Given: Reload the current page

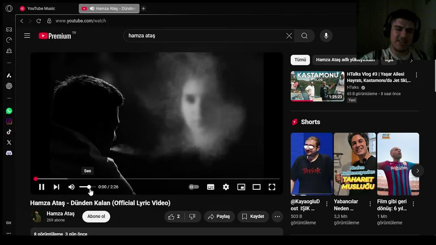Looking at the screenshot, I should tap(38, 21).
